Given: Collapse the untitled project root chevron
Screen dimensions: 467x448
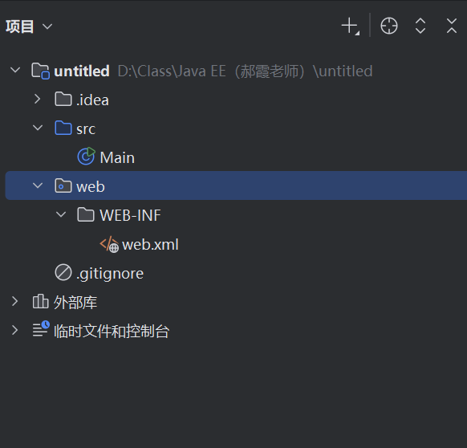Looking at the screenshot, I should (x=15, y=71).
